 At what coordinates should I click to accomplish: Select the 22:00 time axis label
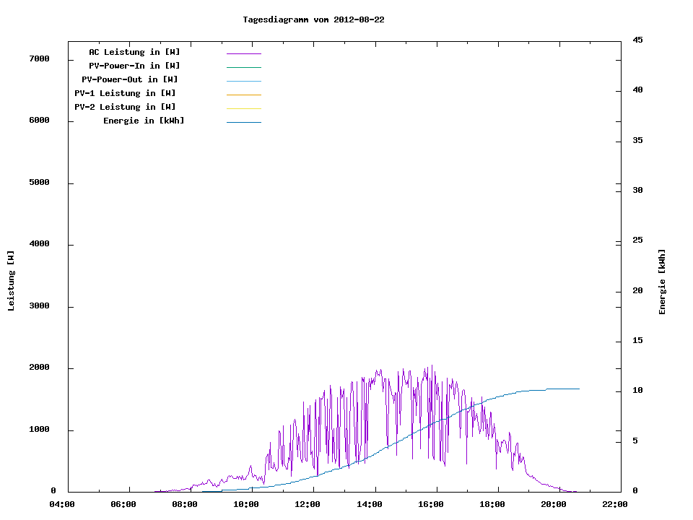click(x=614, y=504)
